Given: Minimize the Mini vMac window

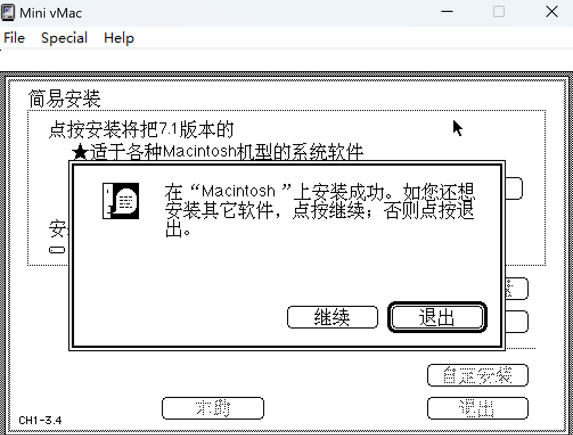Looking at the screenshot, I should click(447, 12).
